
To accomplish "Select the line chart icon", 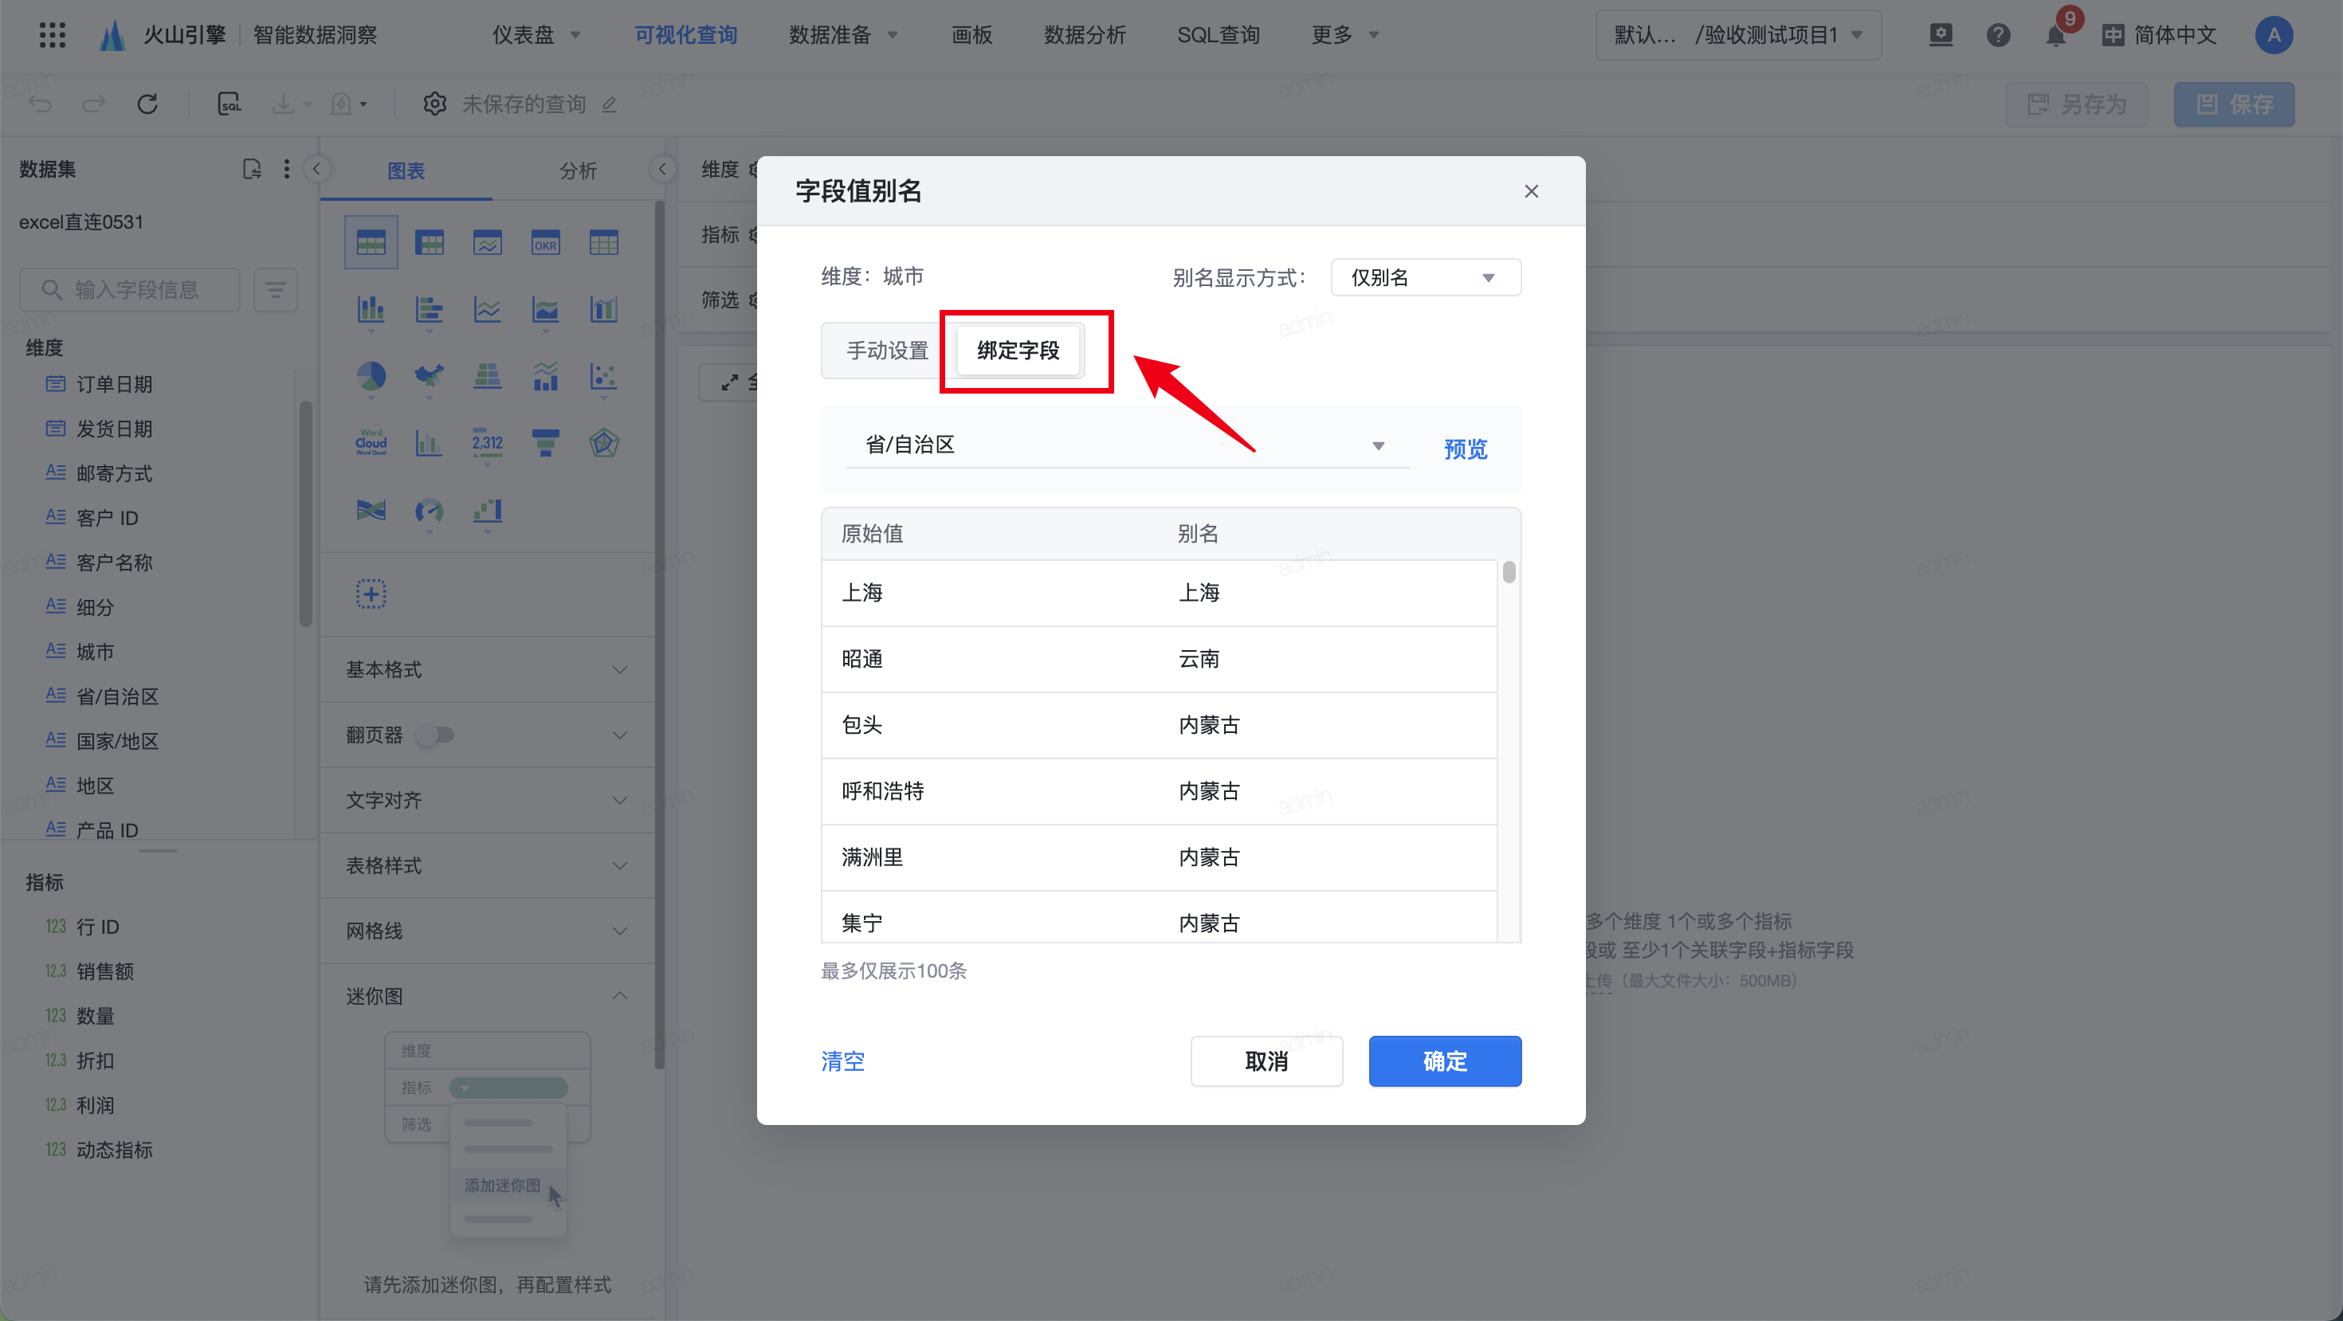I will click(x=488, y=310).
